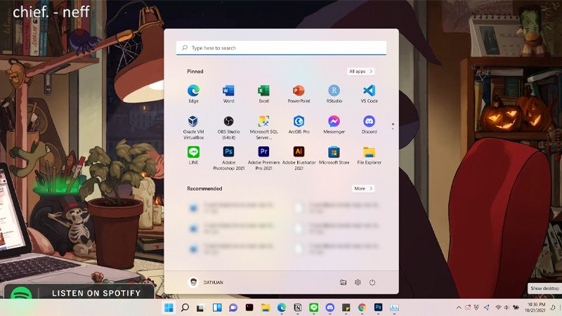This screenshot has height=316, width=562.
Task: Open File Explorer folder on taskbar
Action: pyautogui.click(x=266, y=308)
